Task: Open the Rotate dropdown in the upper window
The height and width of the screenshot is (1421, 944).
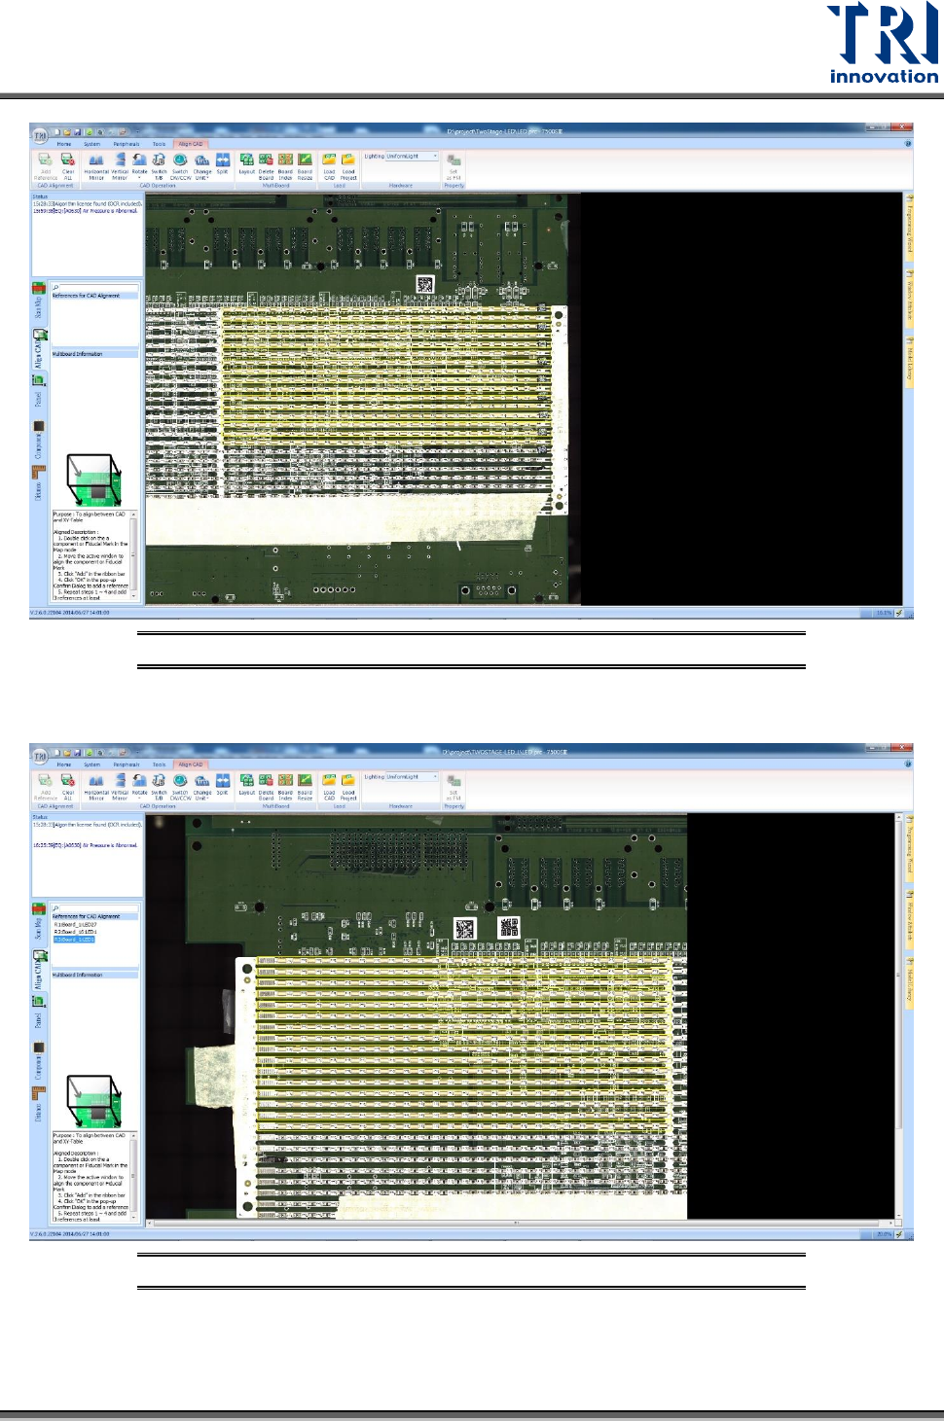Action: 139,165
